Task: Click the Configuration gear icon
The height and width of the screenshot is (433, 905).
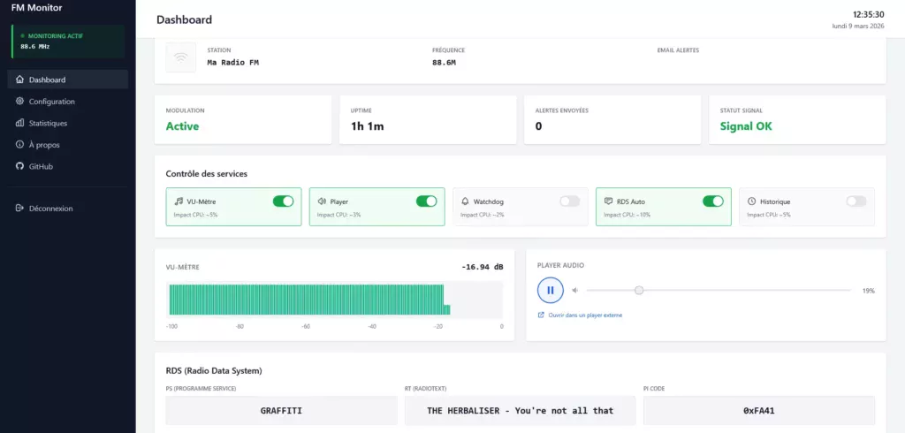Action: click(19, 102)
